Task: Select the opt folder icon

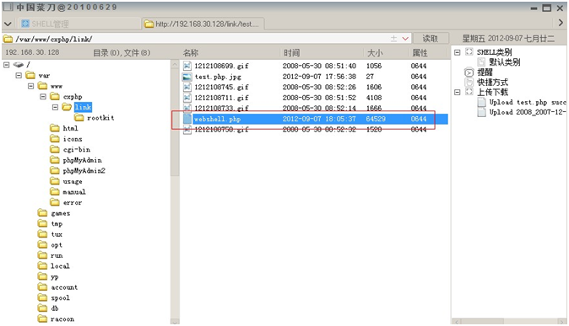Action: coord(42,244)
